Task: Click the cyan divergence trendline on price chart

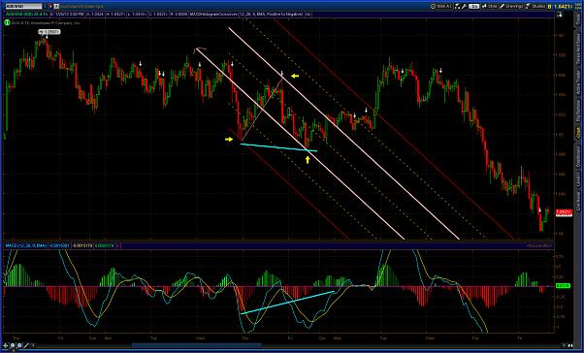Action: (278, 147)
